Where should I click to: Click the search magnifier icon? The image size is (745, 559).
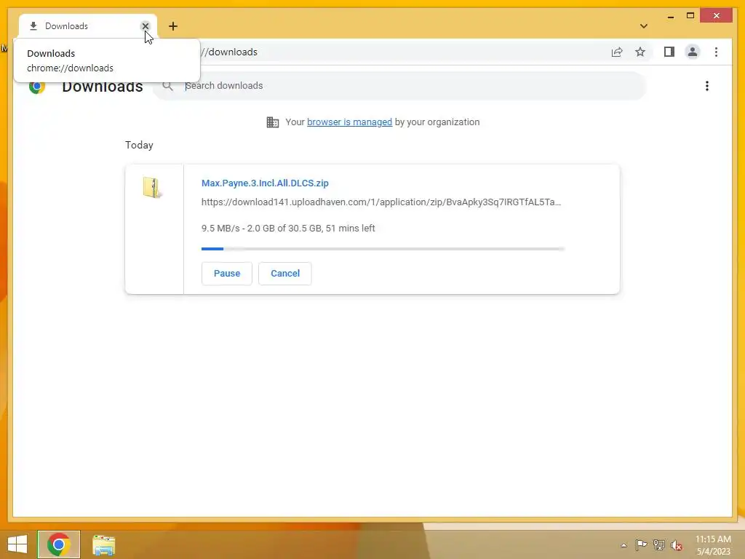pyautogui.click(x=168, y=86)
